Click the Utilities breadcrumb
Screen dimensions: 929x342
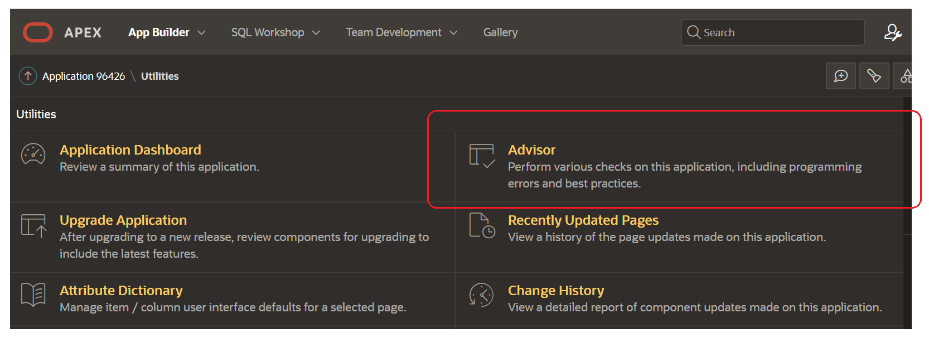tap(160, 76)
